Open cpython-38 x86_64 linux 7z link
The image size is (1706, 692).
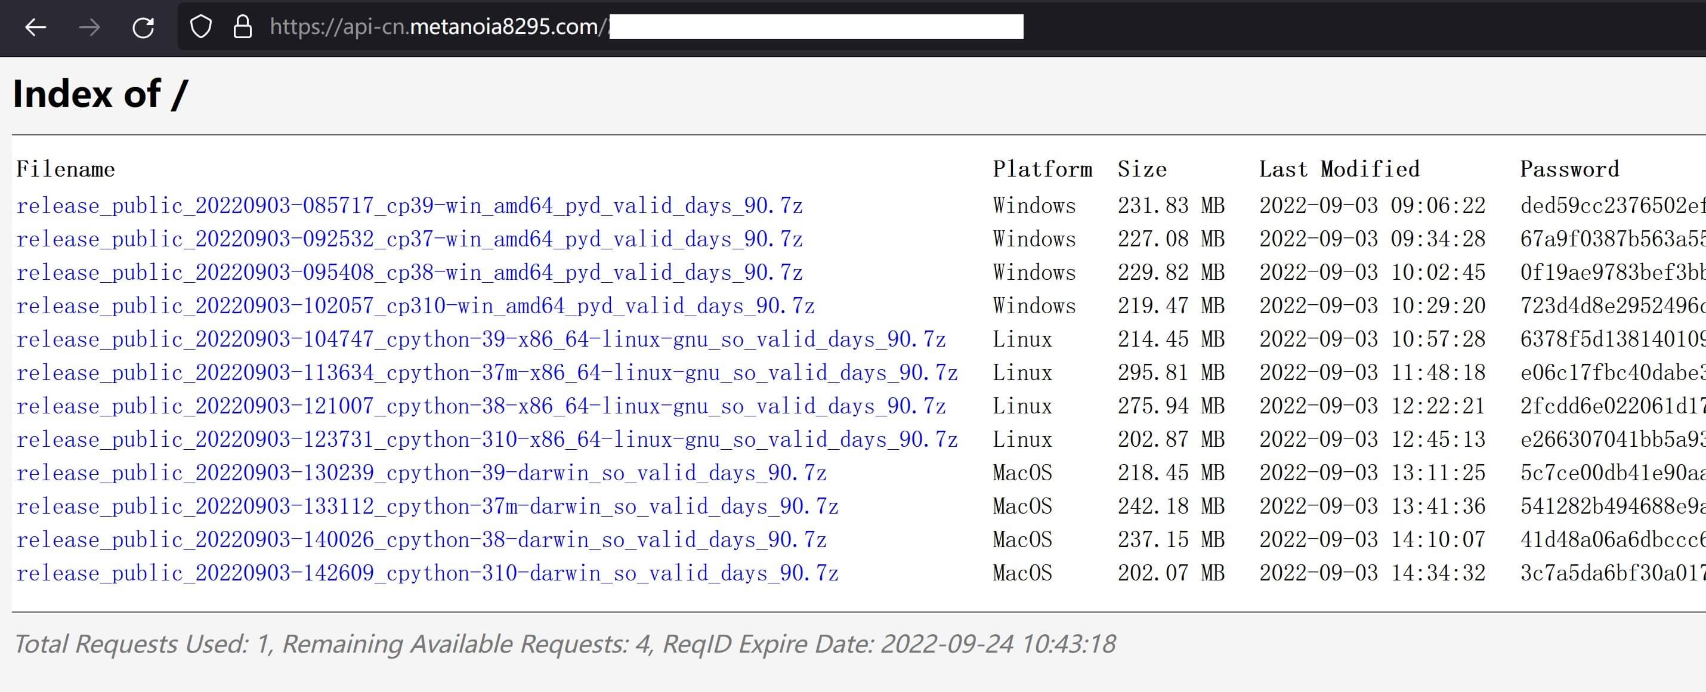481,406
